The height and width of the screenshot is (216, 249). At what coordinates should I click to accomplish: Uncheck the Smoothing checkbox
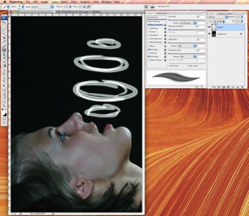click(149, 57)
